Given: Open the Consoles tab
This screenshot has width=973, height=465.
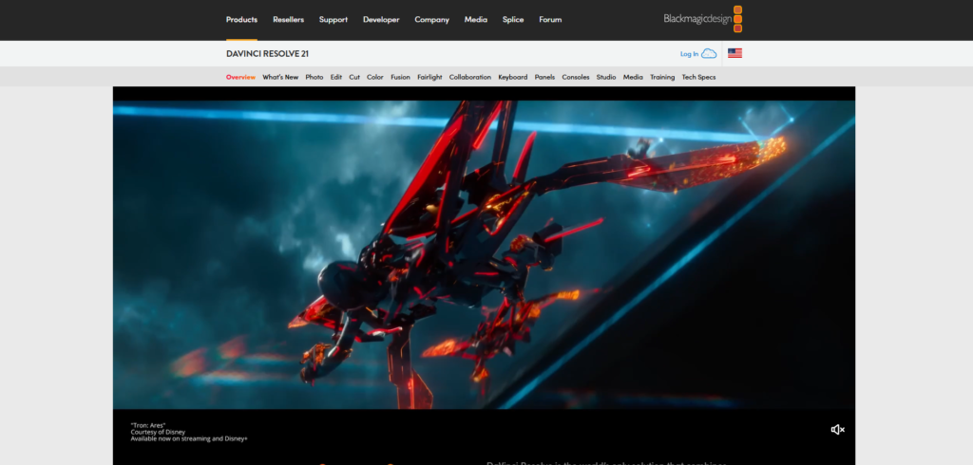Looking at the screenshot, I should (576, 78).
